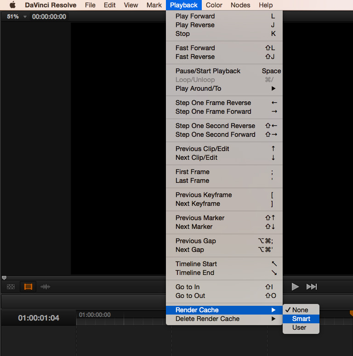
Task: Choose Last Frame
Action: click(x=224, y=181)
